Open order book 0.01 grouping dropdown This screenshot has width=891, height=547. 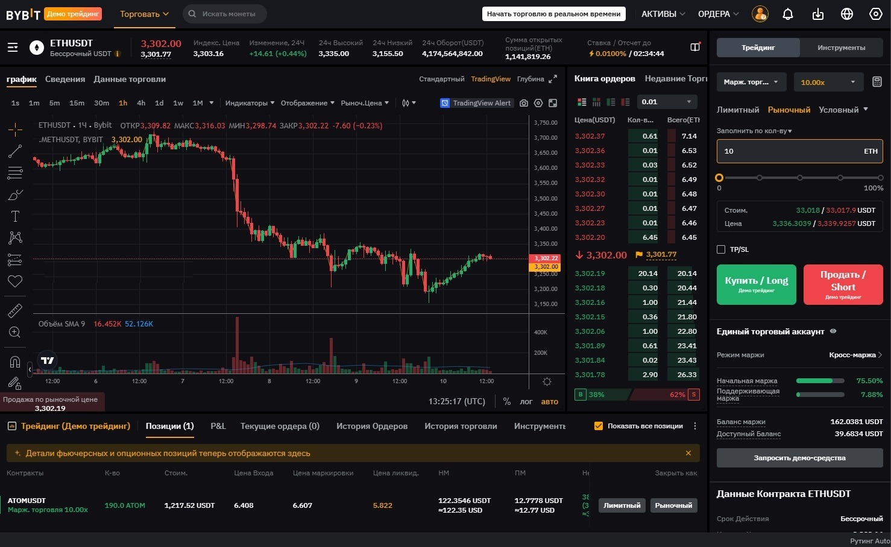coord(667,102)
